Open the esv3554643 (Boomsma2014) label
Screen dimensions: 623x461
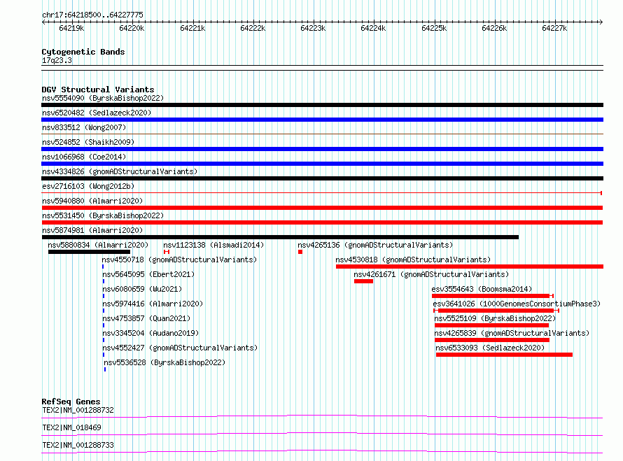[x=482, y=289]
